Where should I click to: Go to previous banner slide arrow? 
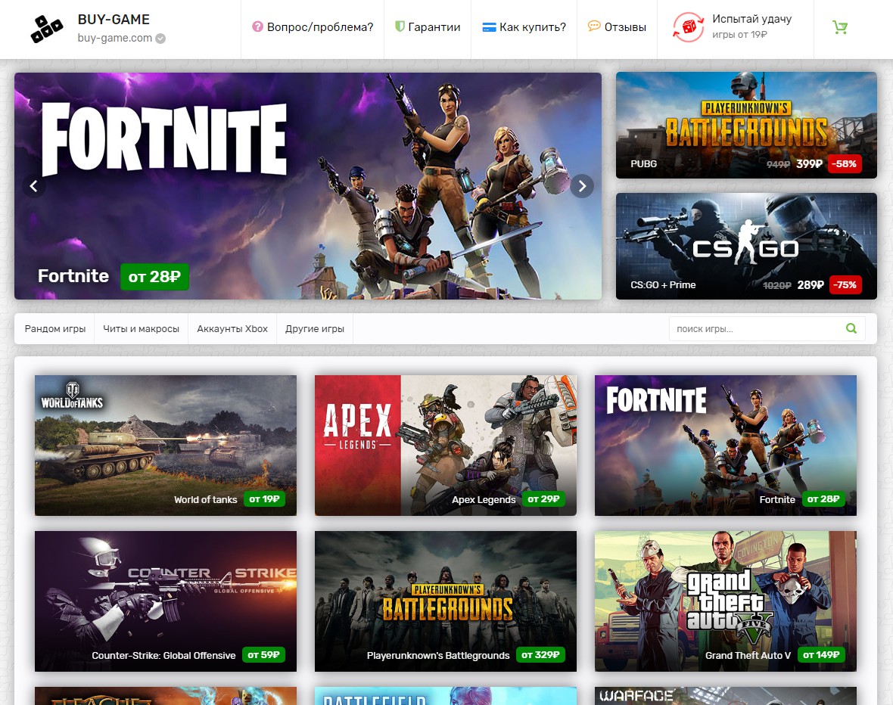(x=33, y=186)
